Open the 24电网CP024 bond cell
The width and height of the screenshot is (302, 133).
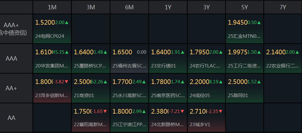(52, 29)
